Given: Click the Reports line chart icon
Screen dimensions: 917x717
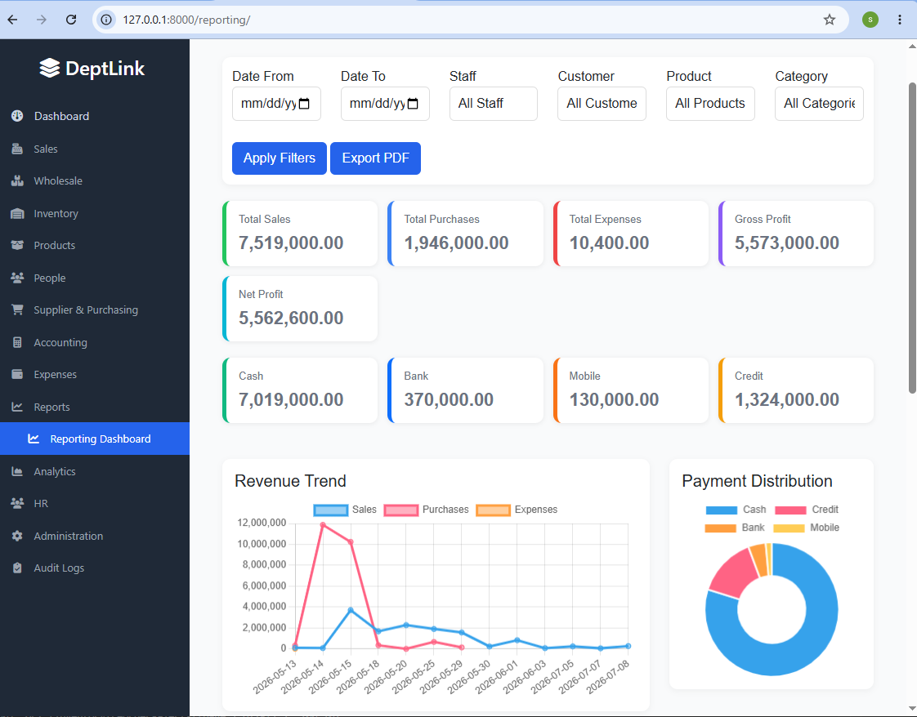Looking at the screenshot, I should tap(17, 407).
